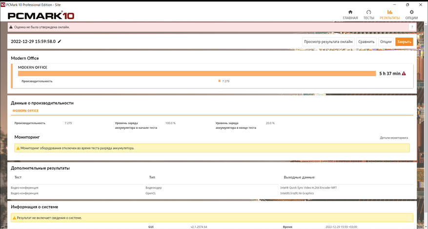Viewport: 428px width, 229px height.
Task: Click the Выходные данные column header
Action: point(299,177)
